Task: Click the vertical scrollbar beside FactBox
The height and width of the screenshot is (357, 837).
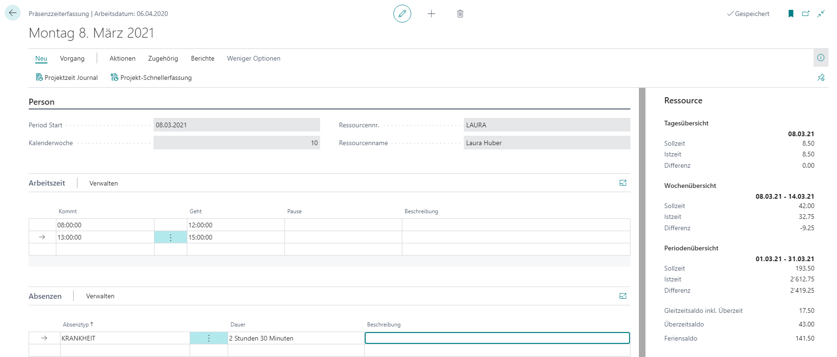Action: (642, 222)
